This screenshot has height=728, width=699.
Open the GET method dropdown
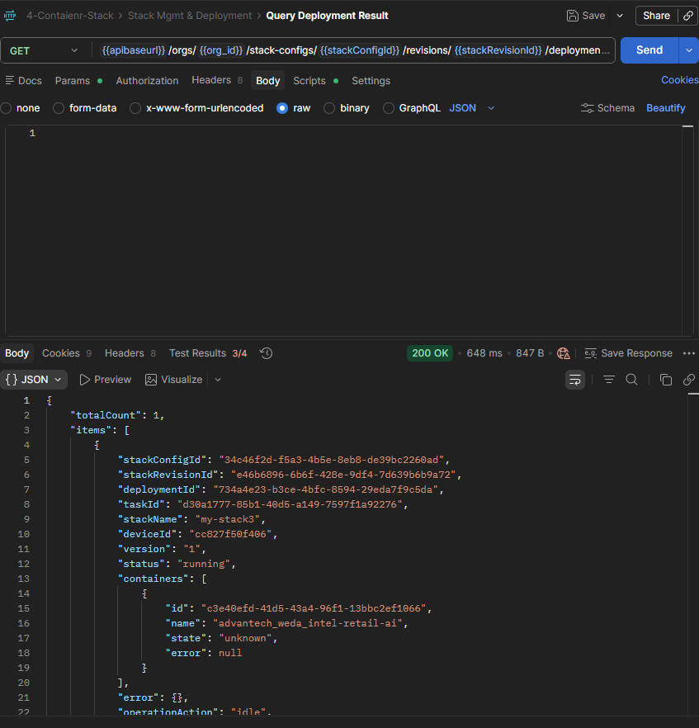[44, 50]
